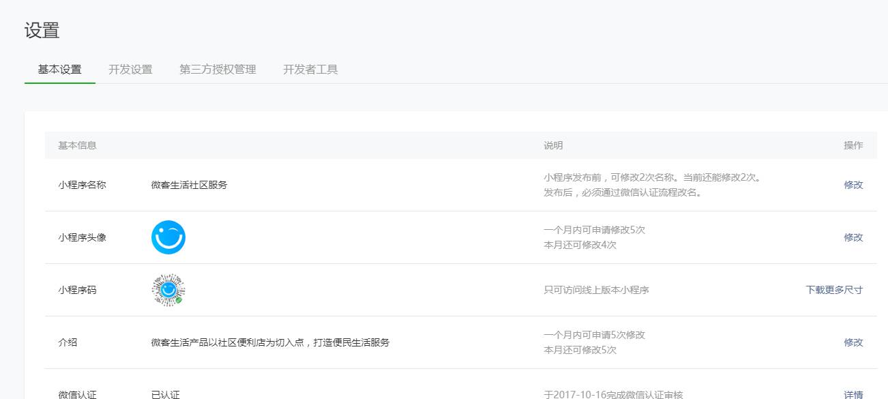Switch to the 基本设置 tab

(59, 70)
